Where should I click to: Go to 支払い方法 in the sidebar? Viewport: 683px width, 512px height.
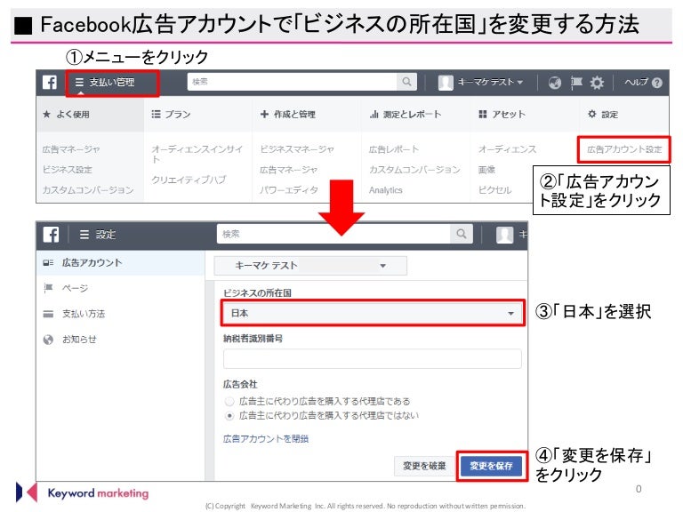pyautogui.click(x=84, y=314)
